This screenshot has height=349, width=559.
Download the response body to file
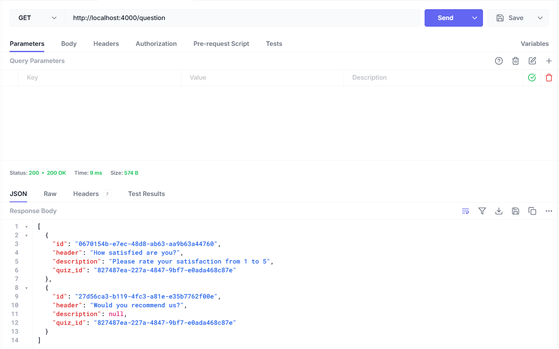(x=499, y=211)
